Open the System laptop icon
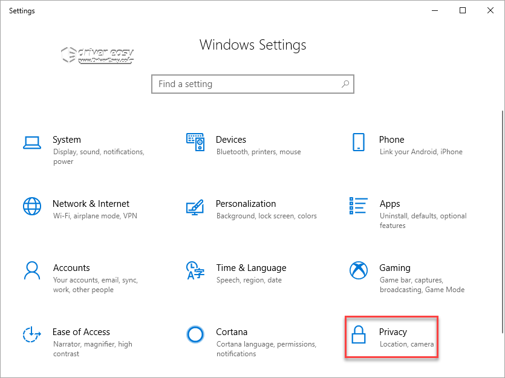 click(x=32, y=143)
